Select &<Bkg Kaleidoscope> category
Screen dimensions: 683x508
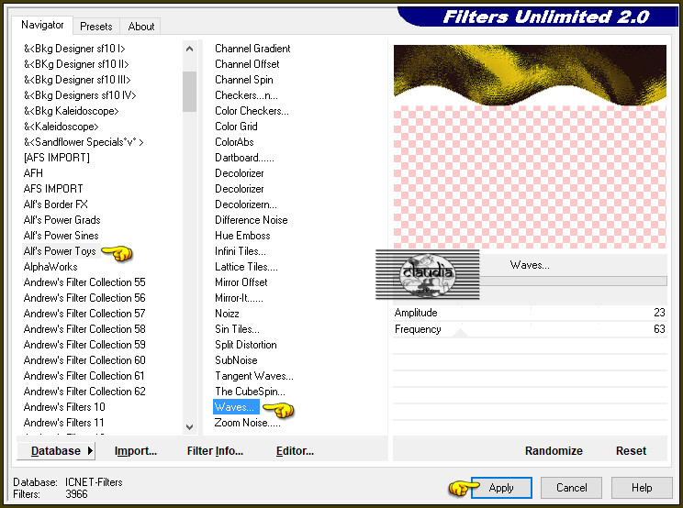(71, 110)
